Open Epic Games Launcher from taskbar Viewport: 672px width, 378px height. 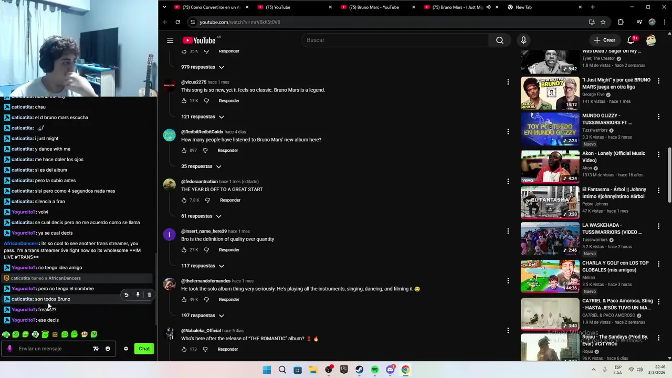tap(344, 370)
